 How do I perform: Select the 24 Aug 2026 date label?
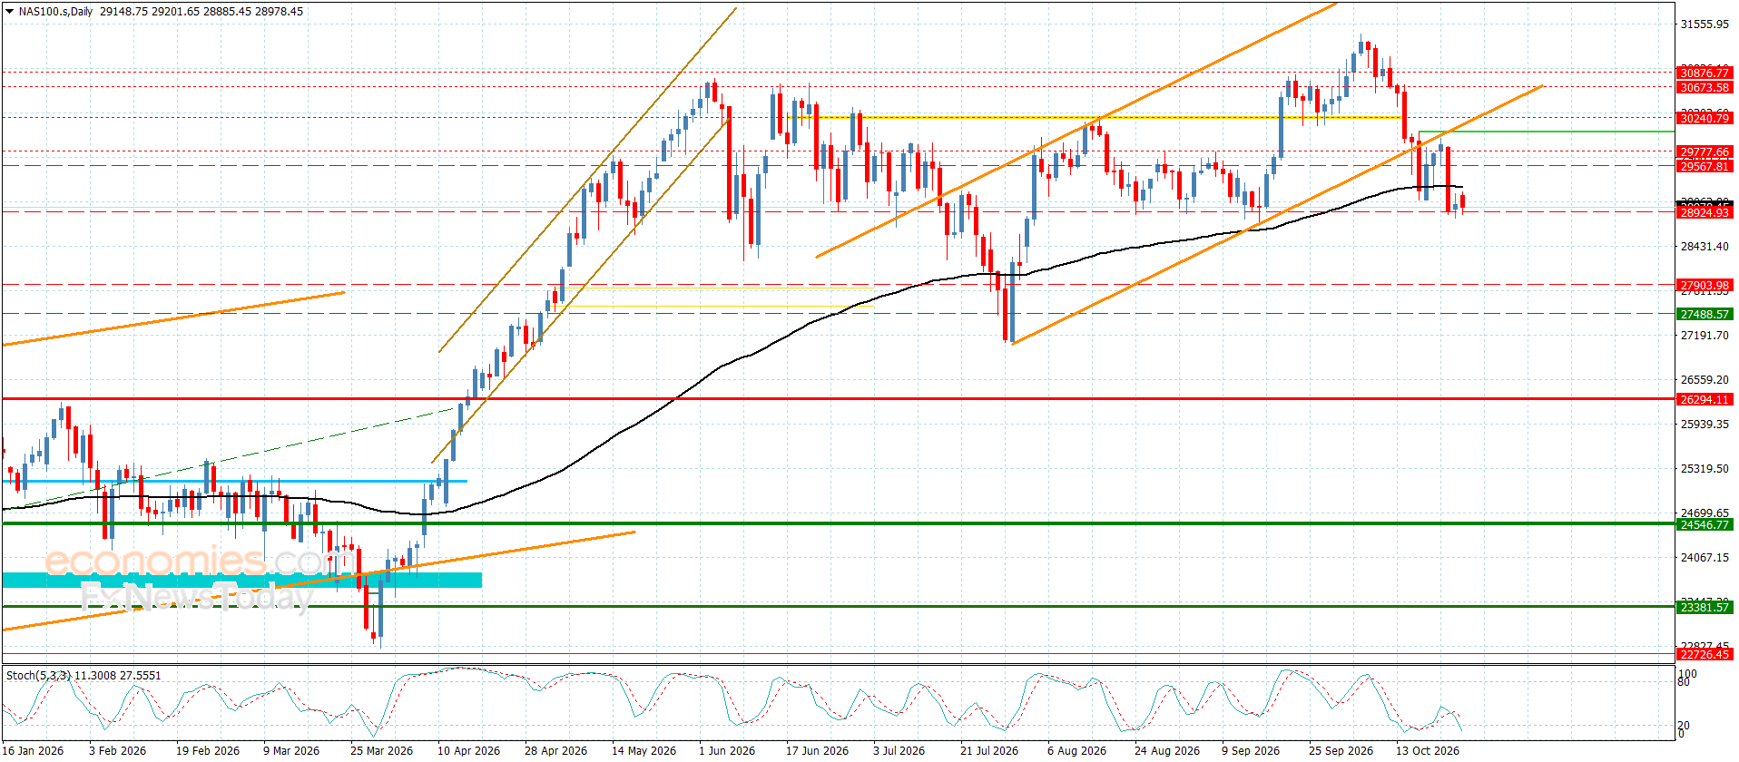click(x=1166, y=751)
